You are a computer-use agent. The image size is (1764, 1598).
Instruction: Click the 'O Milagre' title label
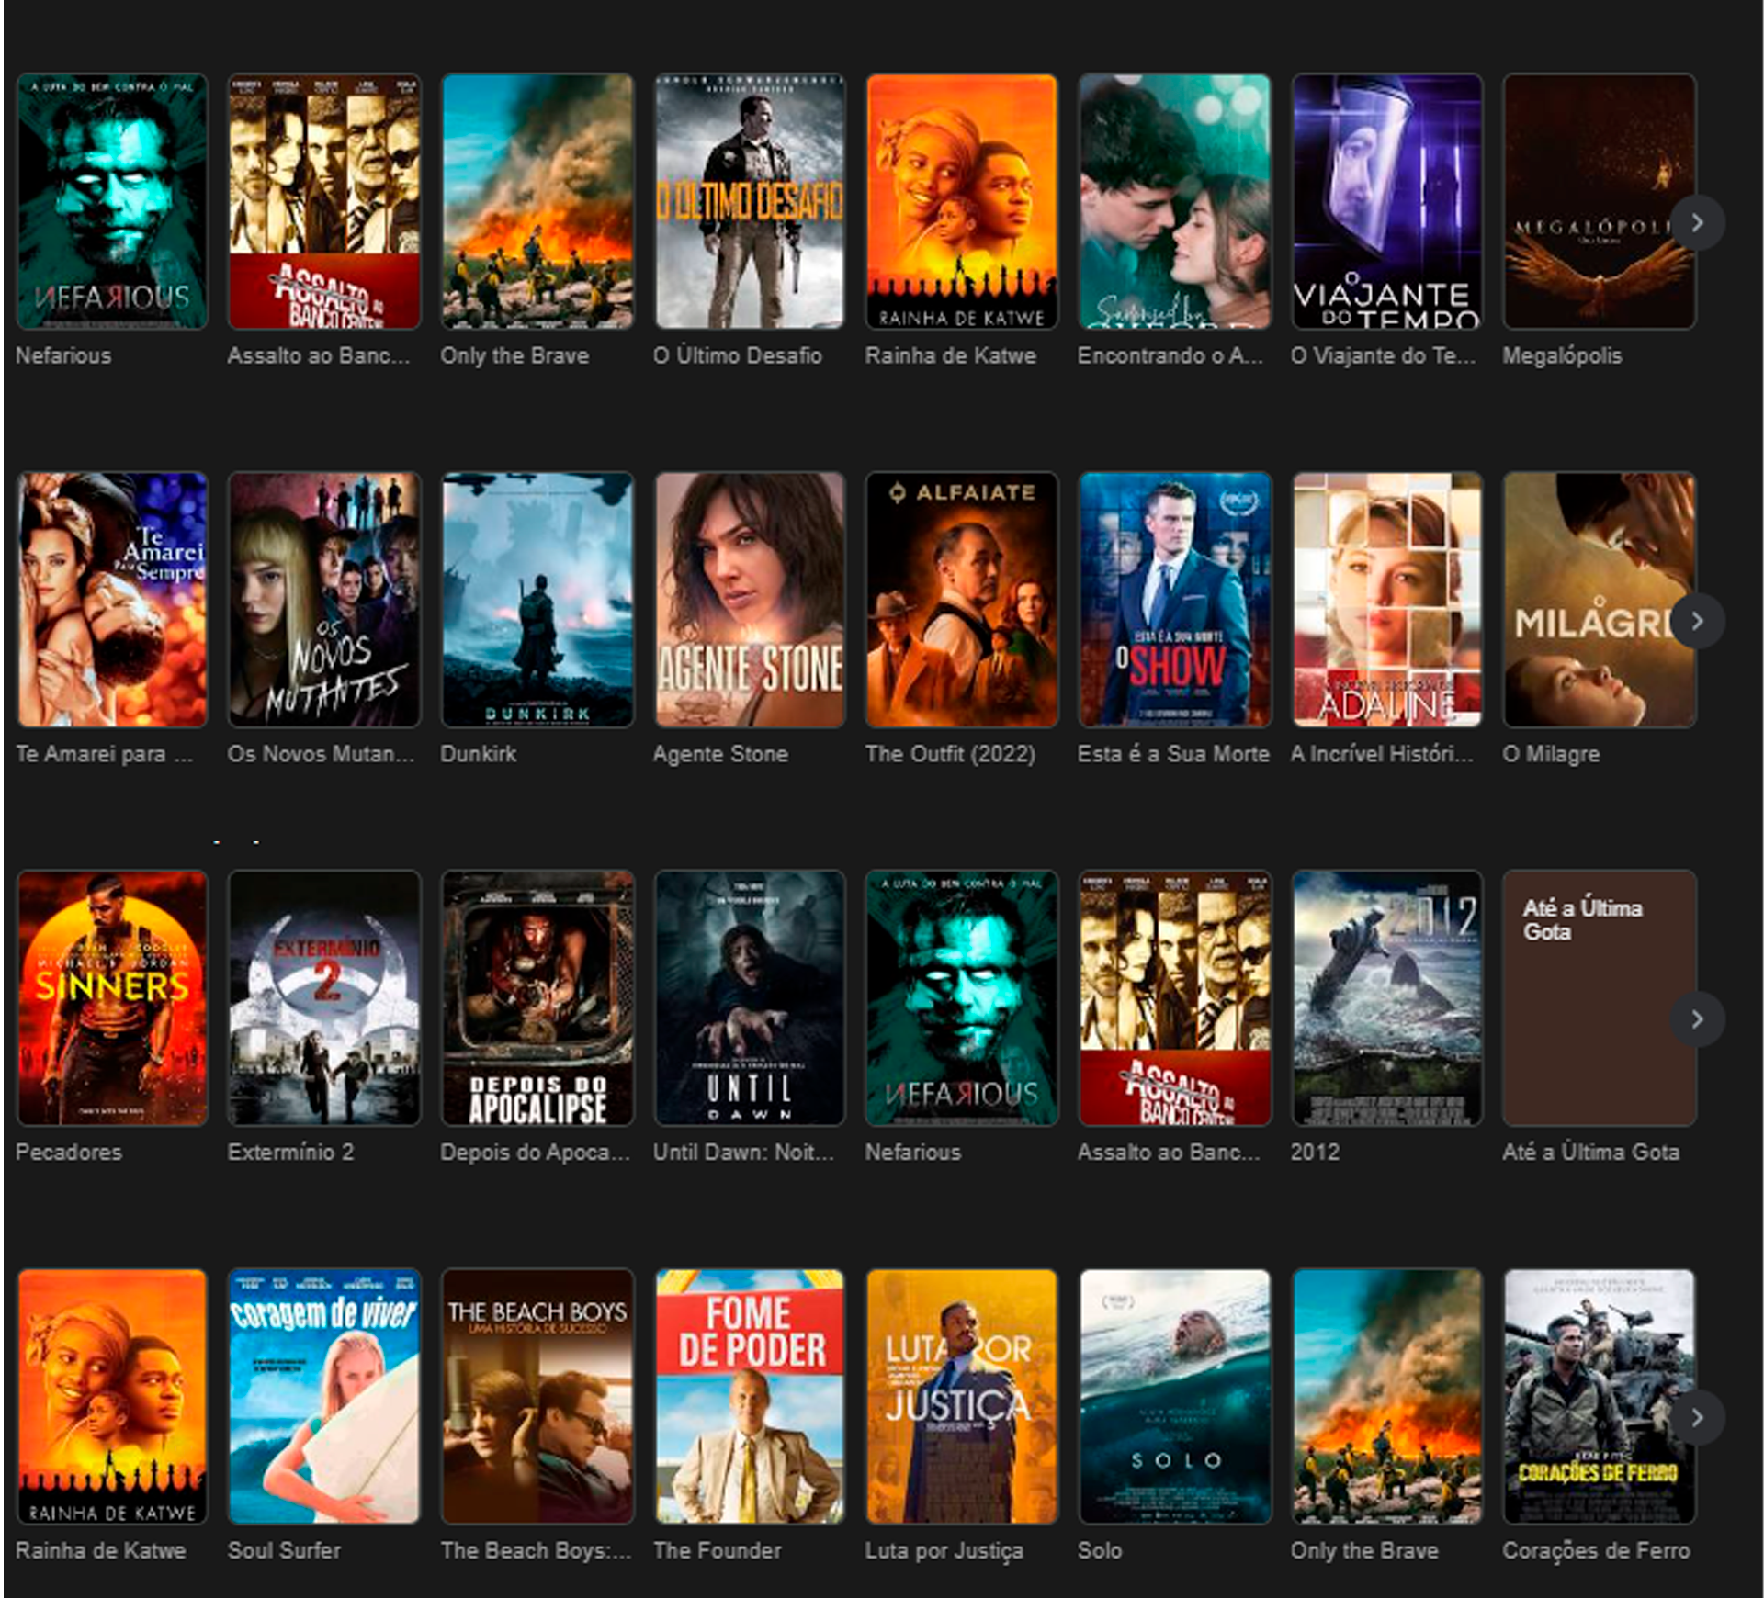[1551, 755]
